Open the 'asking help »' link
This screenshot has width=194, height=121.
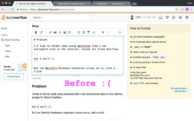[x=181, y=91]
